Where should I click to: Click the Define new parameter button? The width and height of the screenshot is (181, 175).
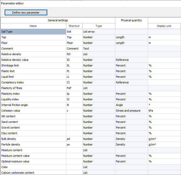(x=26, y=13)
